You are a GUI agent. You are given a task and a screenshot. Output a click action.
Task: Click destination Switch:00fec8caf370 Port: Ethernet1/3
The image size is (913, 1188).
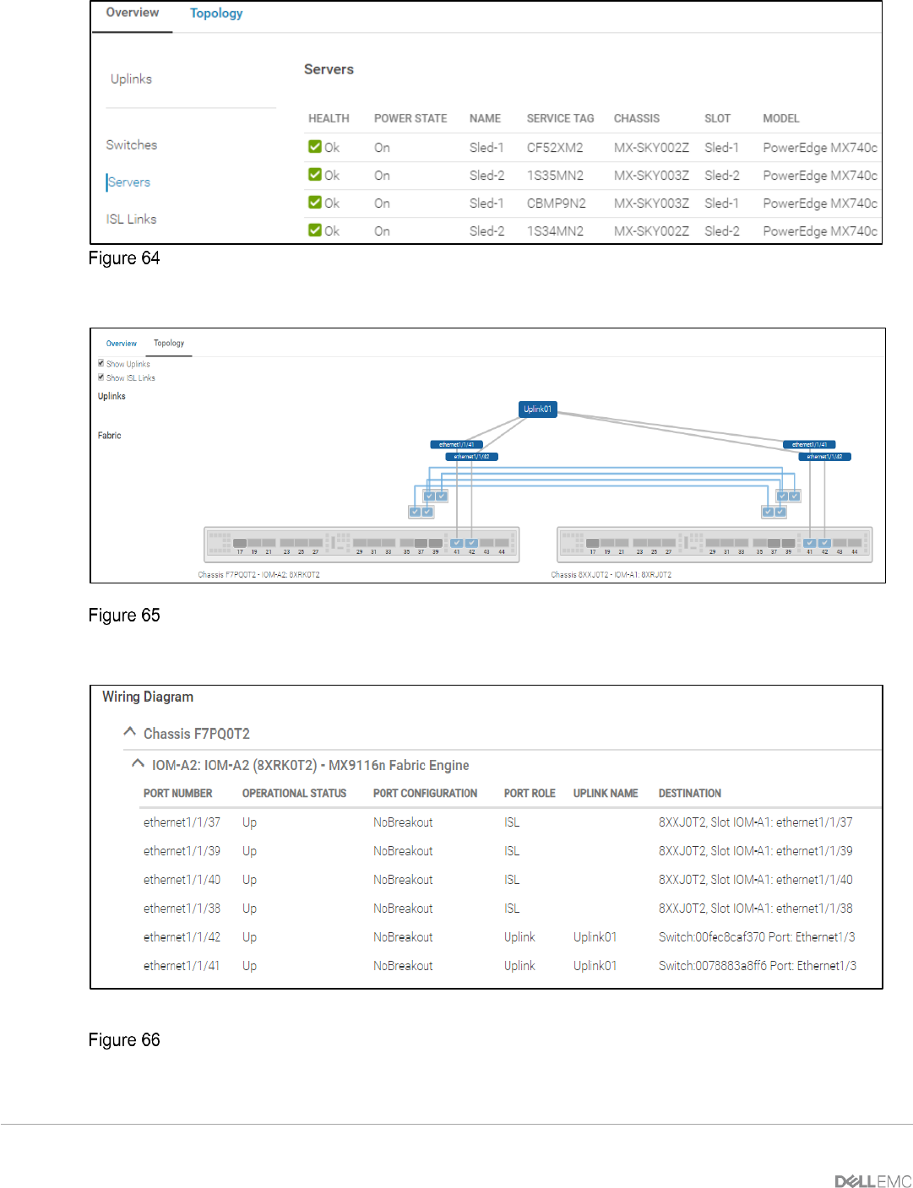[x=757, y=937]
